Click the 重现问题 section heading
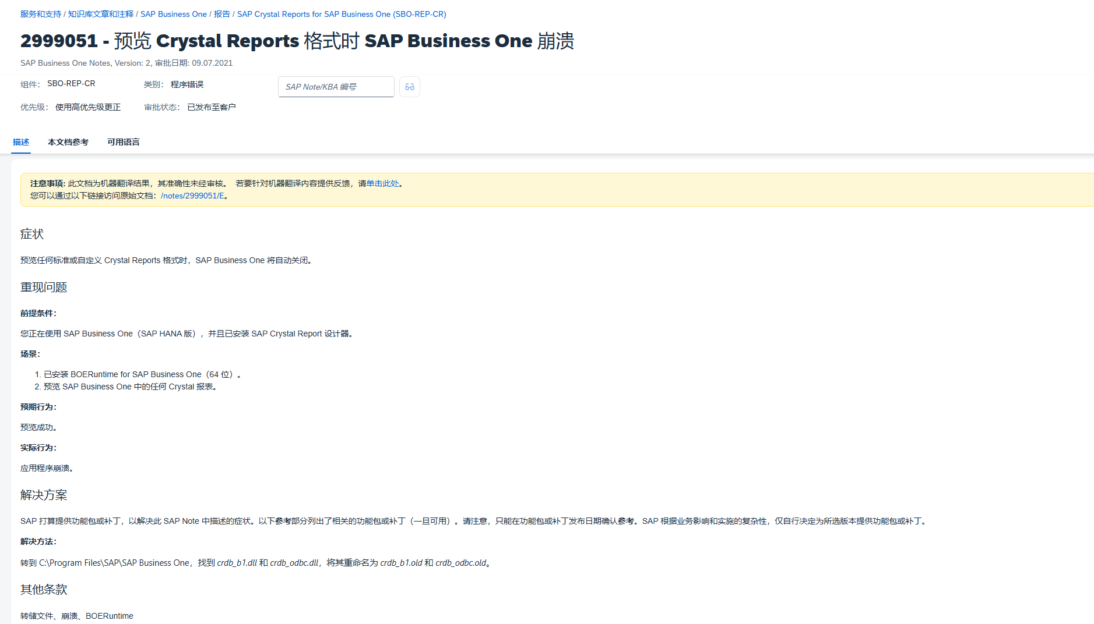1094x624 pixels. click(x=44, y=287)
